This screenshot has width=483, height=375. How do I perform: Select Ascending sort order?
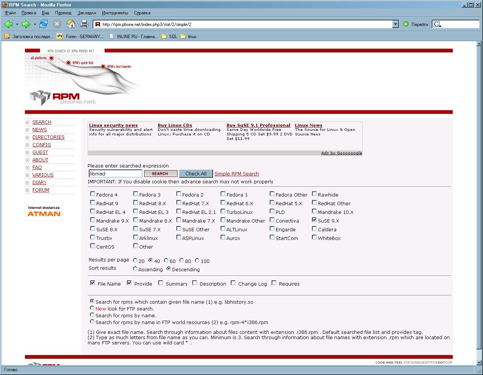pos(135,269)
